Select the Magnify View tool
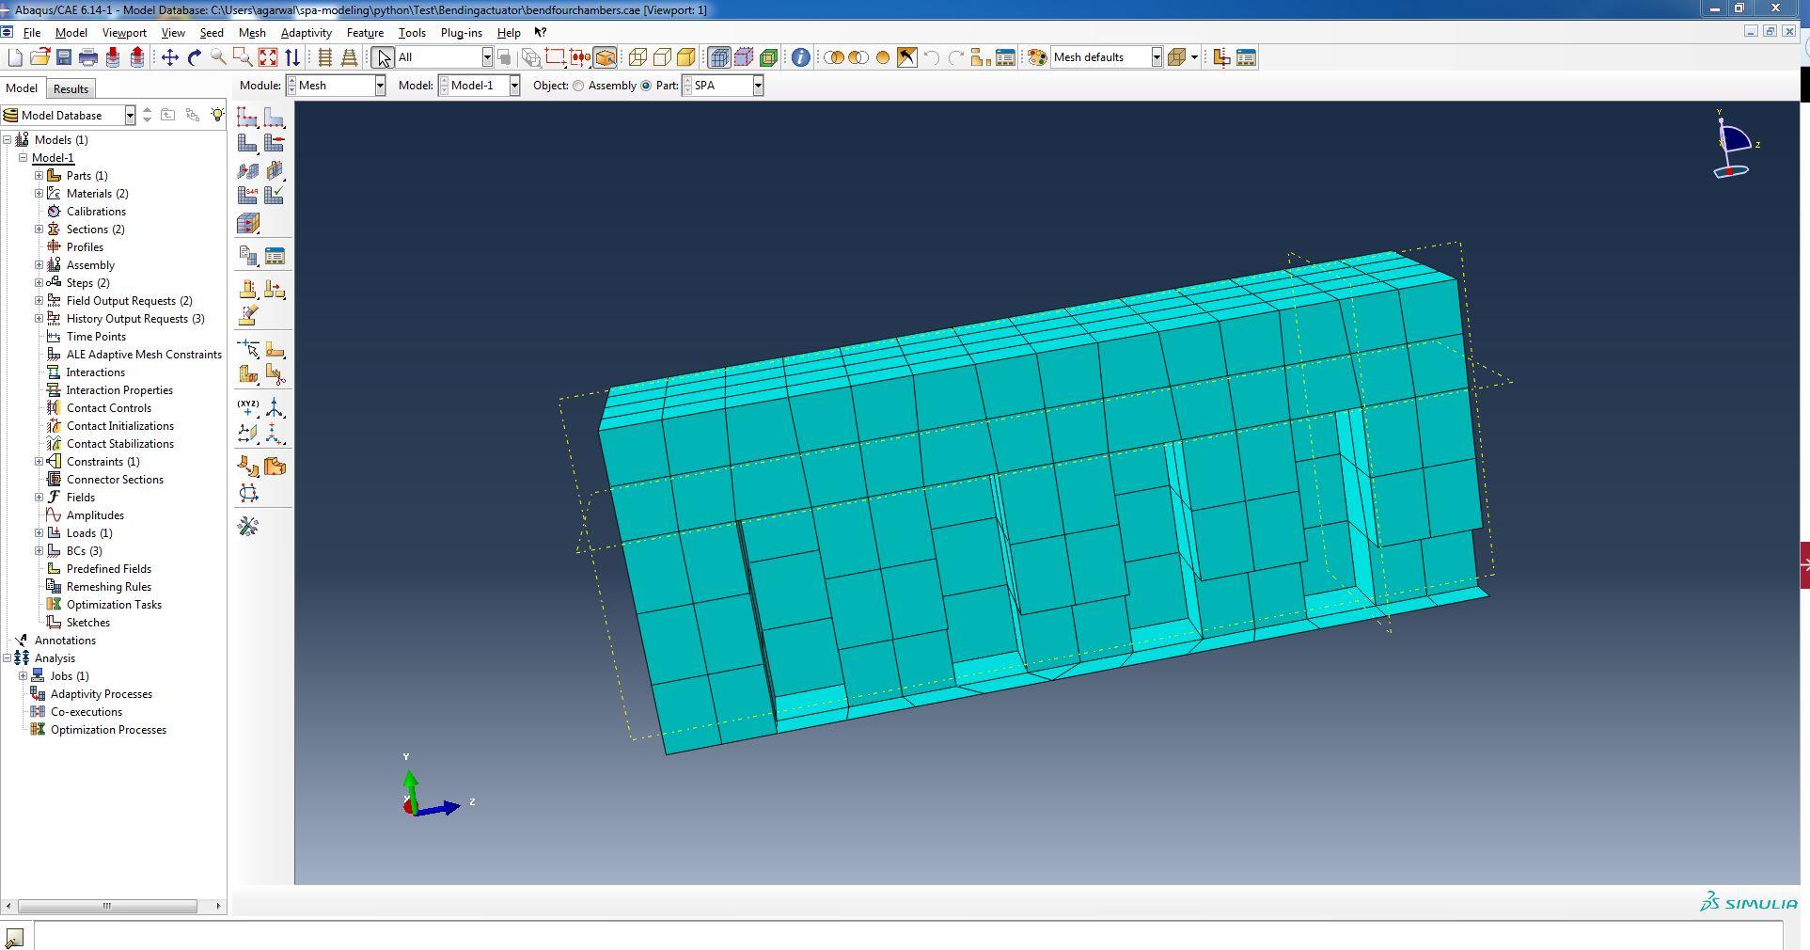The height and width of the screenshot is (950, 1810). click(x=218, y=57)
